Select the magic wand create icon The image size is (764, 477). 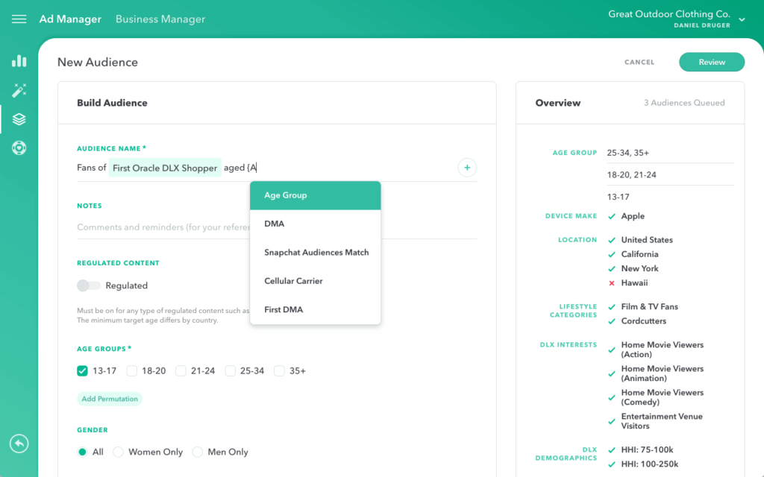(x=19, y=90)
